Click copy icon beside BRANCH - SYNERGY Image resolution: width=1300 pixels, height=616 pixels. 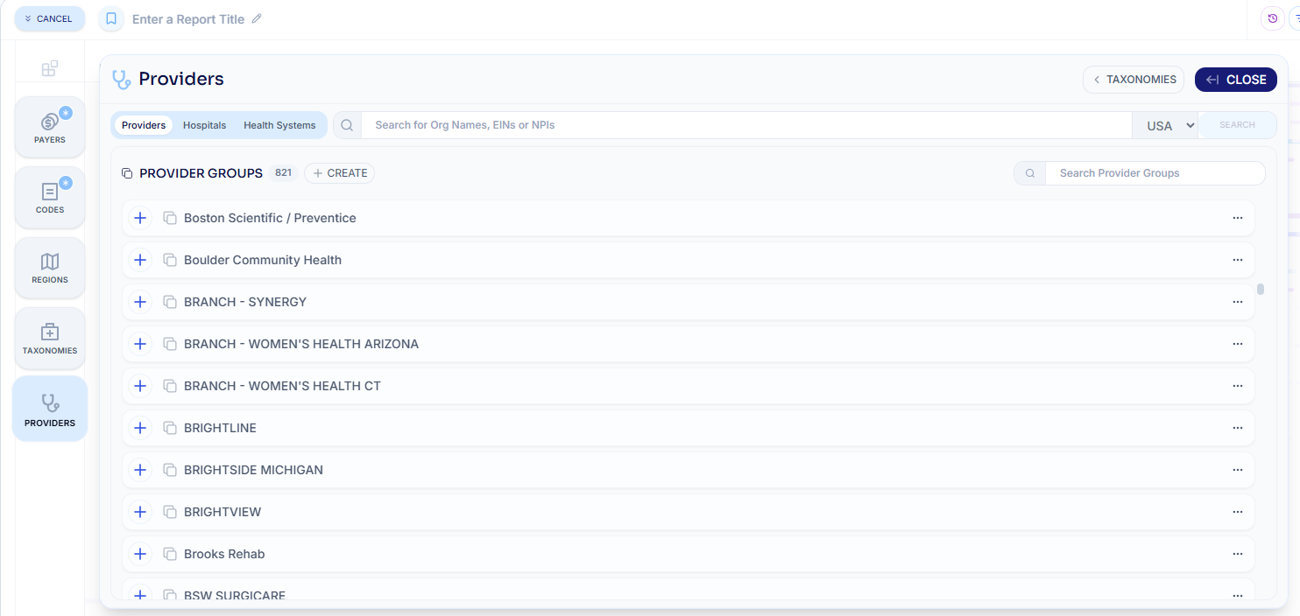point(170,302)
